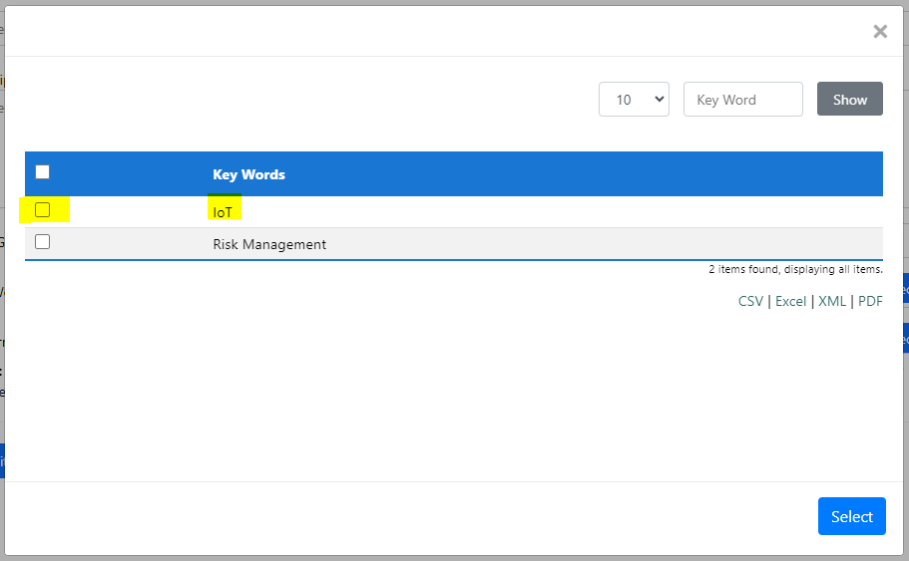Download the list as XML
909x561 pixels.
[832, 301]
